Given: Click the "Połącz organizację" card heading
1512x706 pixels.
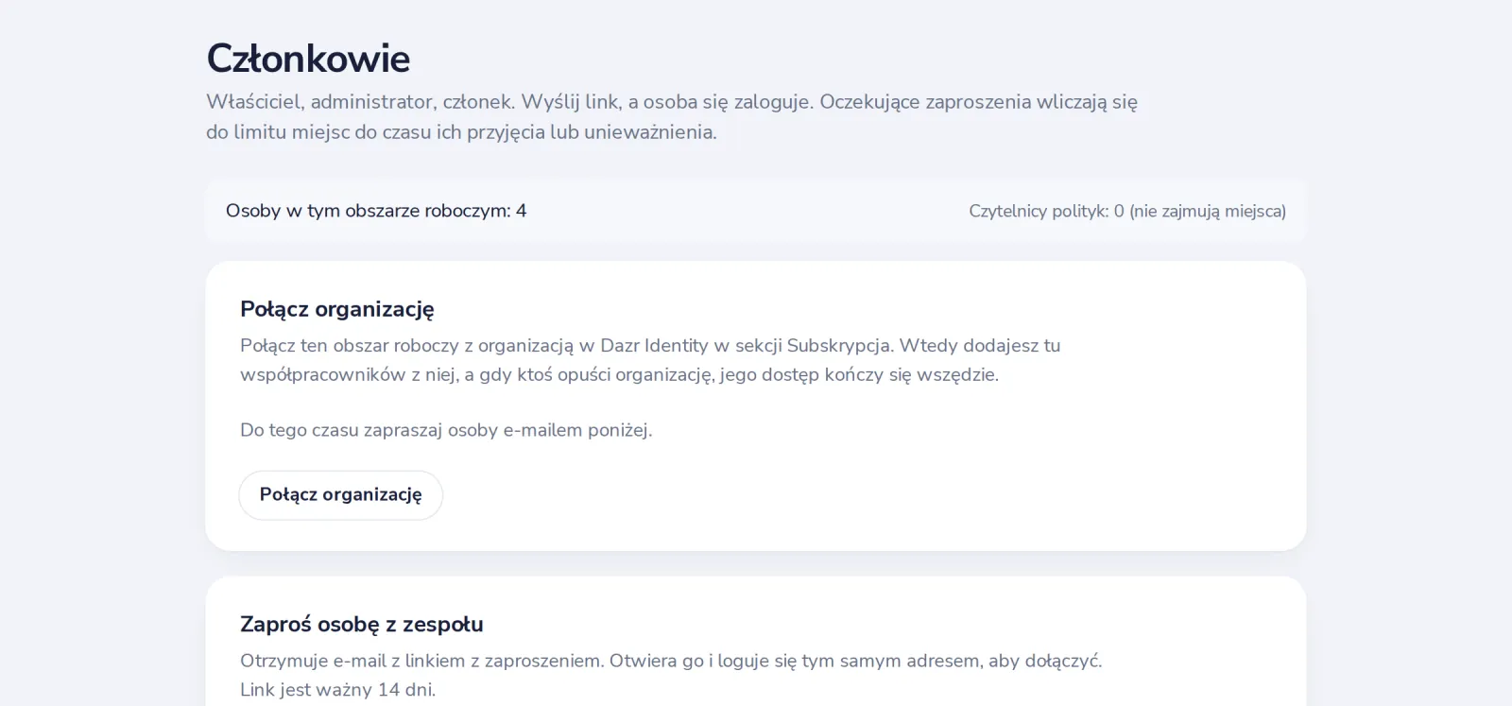Looking at the screenshot, I should click(x=337, y=309).
